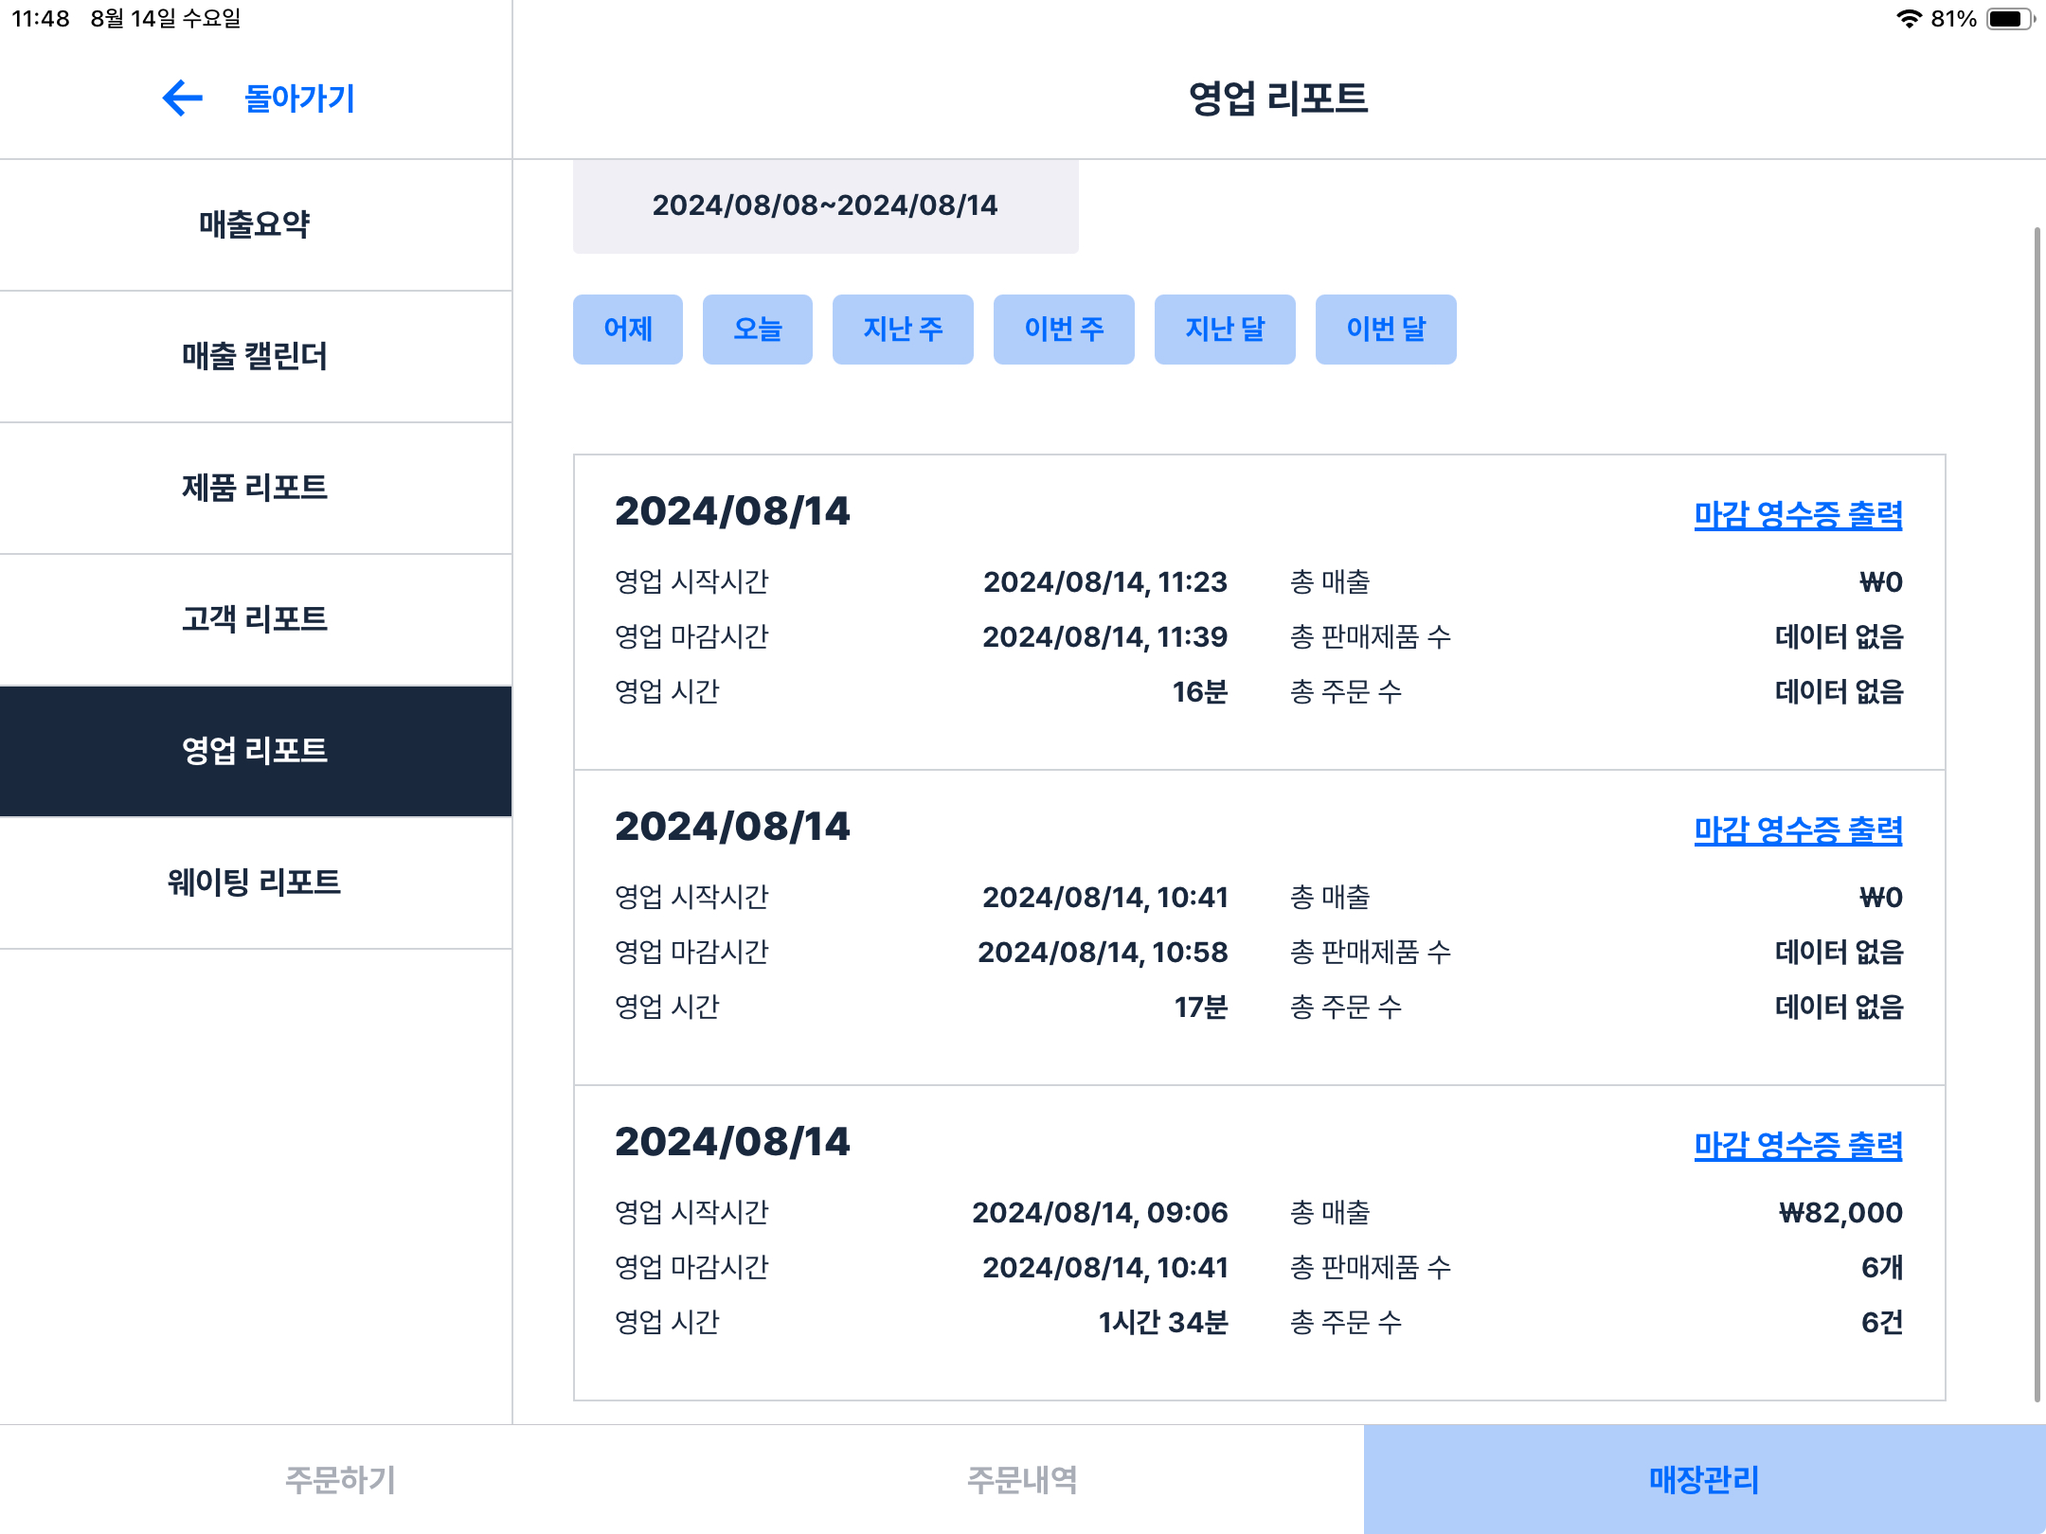Switch to the 주문내역 tab
Viewport: 2046px width, 1534px height.
(x=1022, y=1479)
